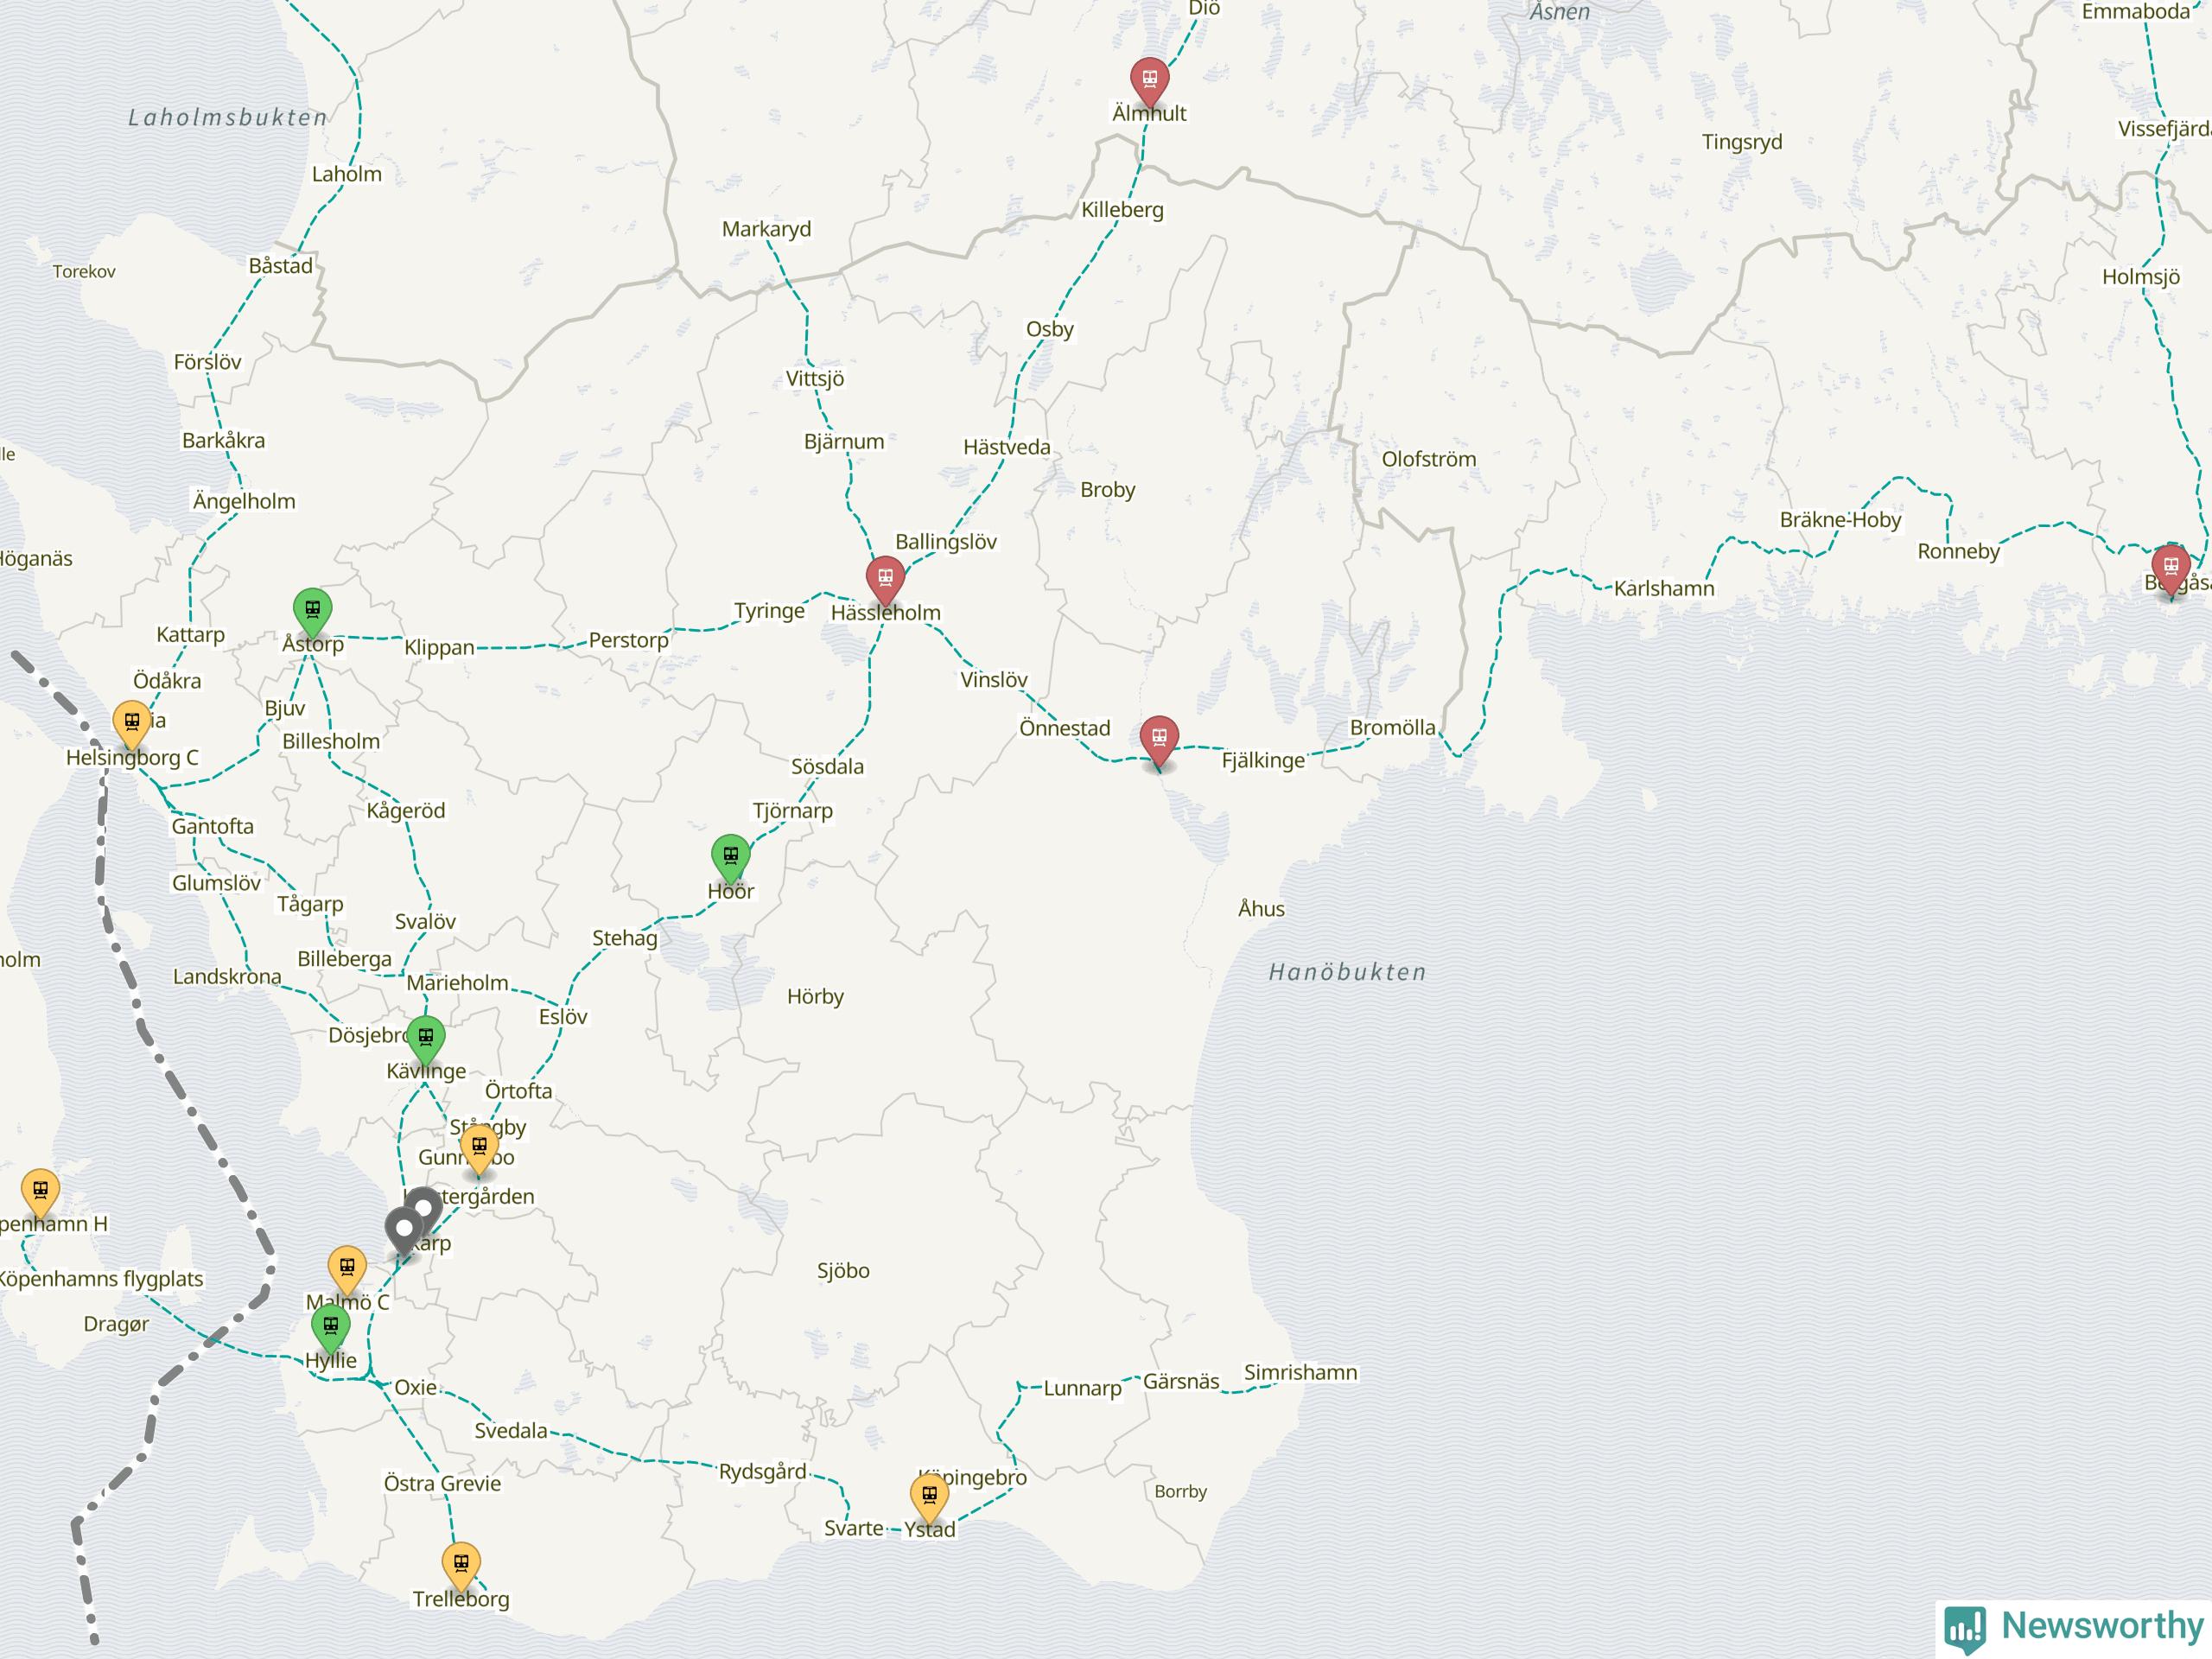Select the gray marker covering the Västergården label
The height and width of the screenshot is (1659, 2212).
click(423, 1209)
